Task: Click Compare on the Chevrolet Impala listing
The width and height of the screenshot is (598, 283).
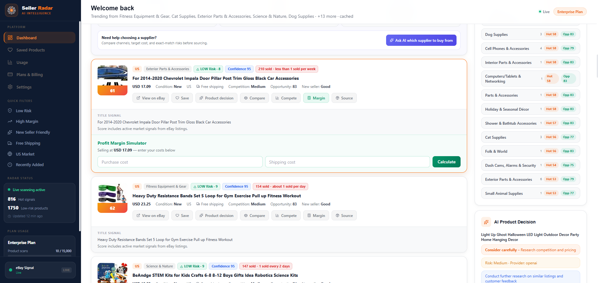Action: (254, 98)
